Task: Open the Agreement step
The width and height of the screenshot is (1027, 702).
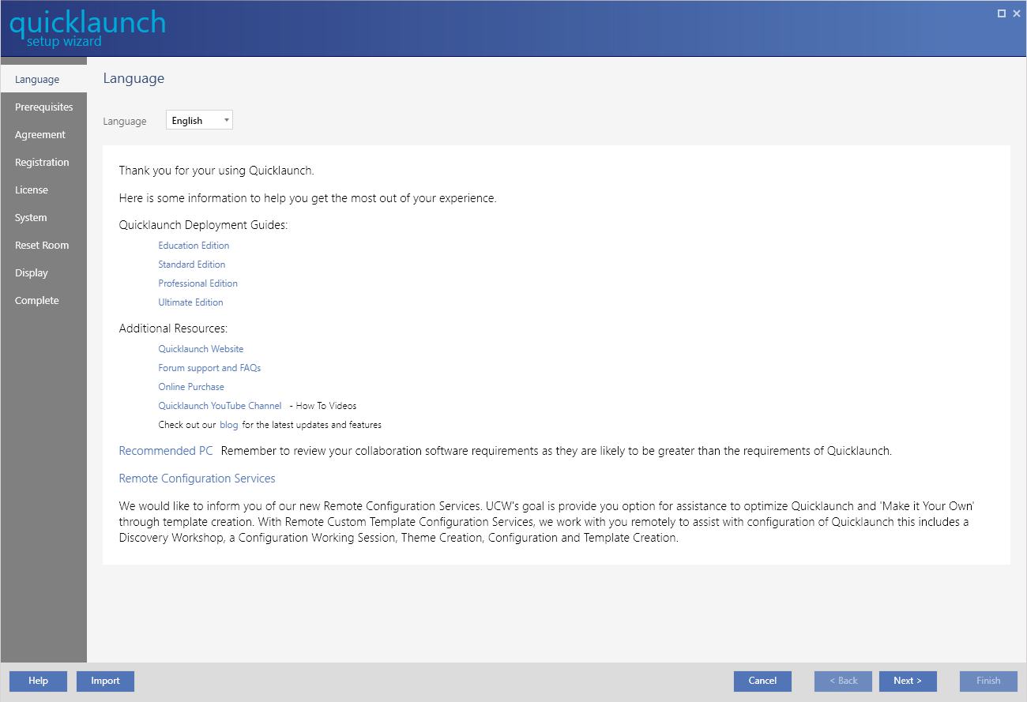Action: (43, 134)
